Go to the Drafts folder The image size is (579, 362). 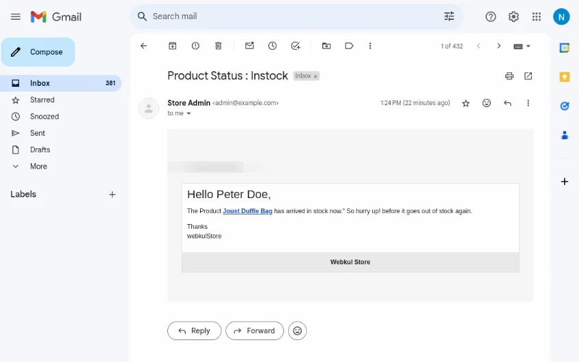click(x=40, y=150)
